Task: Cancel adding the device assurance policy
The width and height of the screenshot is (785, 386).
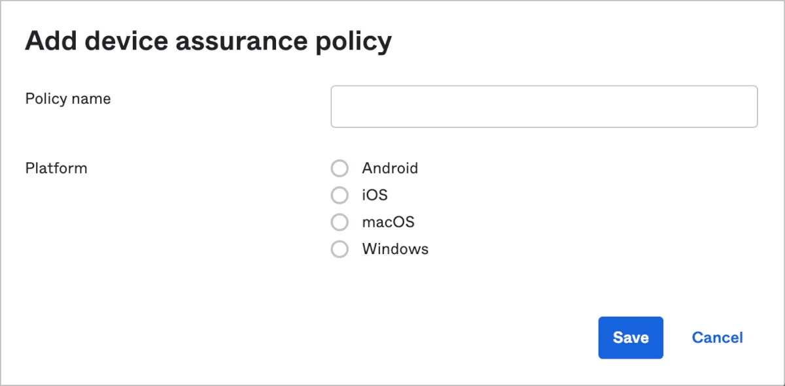Action: (717, 338)
